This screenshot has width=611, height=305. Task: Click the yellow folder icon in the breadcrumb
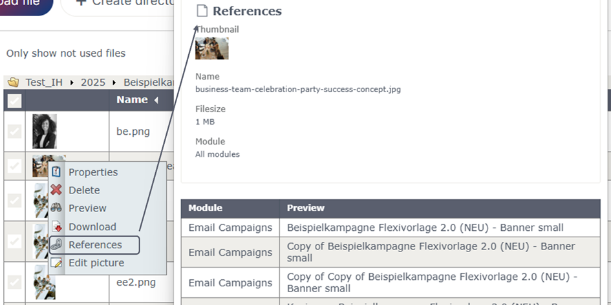(13, 83)
